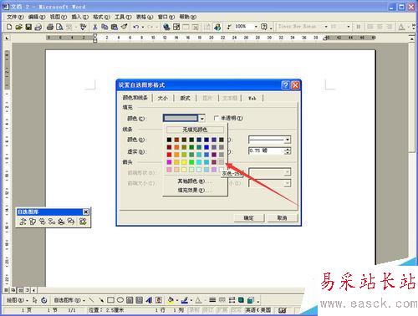Viewport: 418px width, 316px height.
Task: Choose 无填充颜色 in palette
Action: (x=195, y=130)
